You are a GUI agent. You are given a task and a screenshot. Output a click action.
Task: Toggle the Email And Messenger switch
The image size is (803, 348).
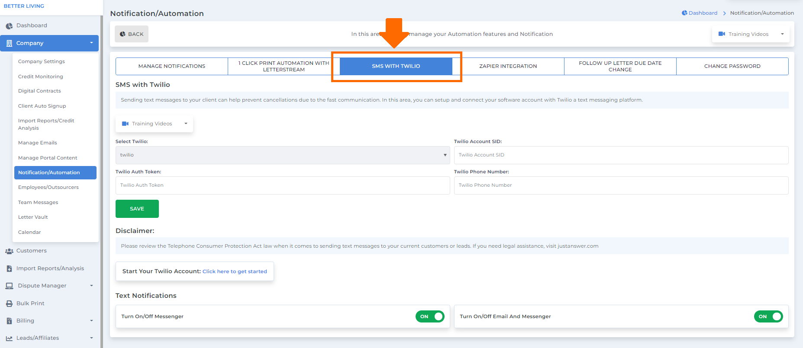pyautogui.click(x=768, y=316)
